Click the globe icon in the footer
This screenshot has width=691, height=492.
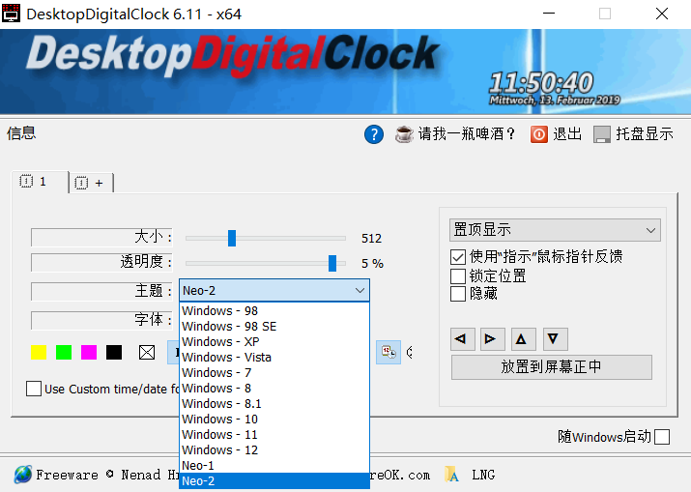22,475
